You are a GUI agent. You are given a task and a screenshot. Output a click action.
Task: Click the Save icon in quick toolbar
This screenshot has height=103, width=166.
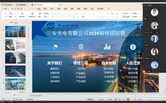(13, 8)
